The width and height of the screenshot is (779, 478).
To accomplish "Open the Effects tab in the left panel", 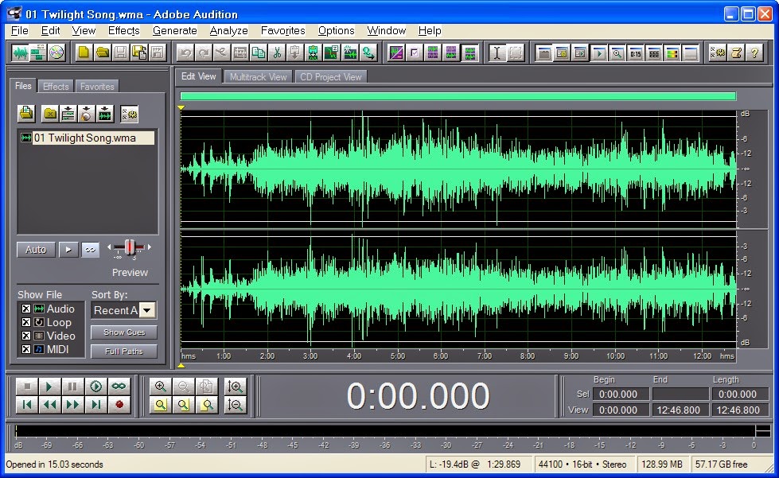I will pos(56,87).
